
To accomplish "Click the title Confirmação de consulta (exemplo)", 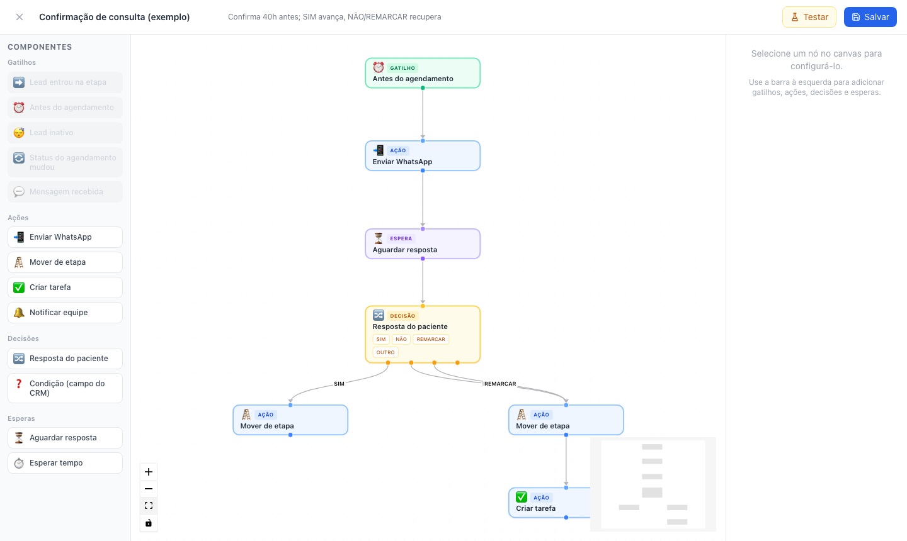I will [x=115, y=17].
